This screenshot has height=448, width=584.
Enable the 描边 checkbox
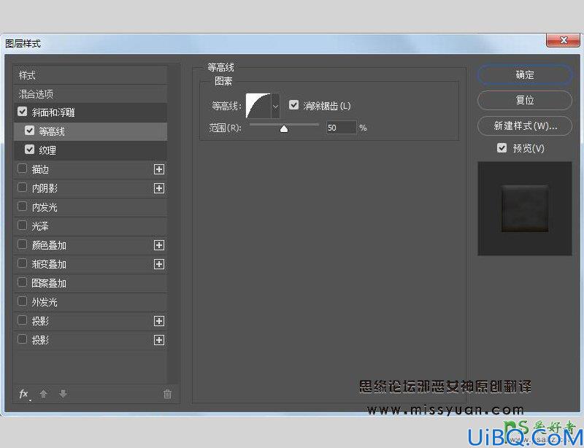(23, 169)
